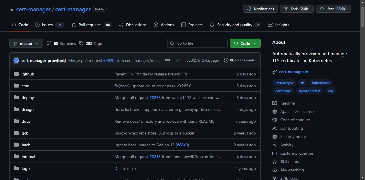
Task: Open the cmd folder
Action: 25,86
